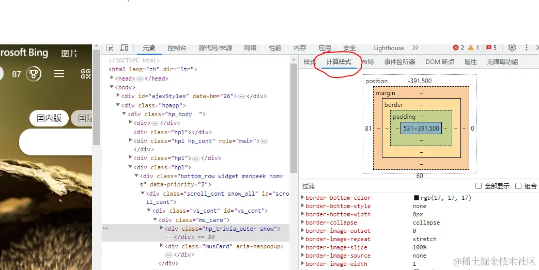The height and width of the screenshot is (270, 539).
Task: Click the padding label in box model
Action: click(x=404, y=117)
